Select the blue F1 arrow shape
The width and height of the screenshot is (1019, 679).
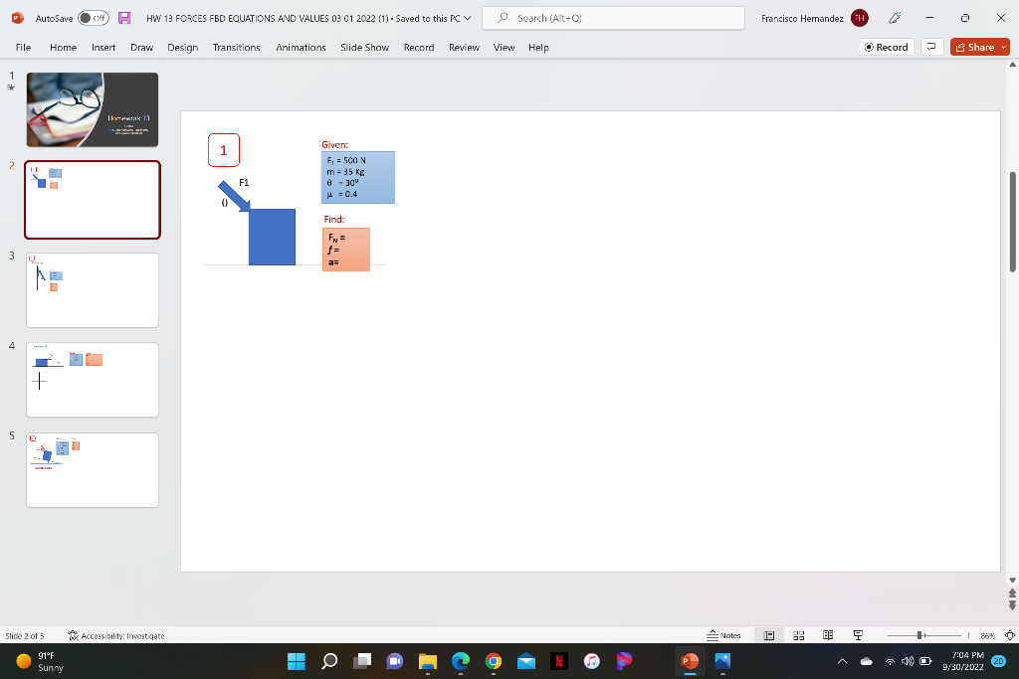(234, 196)
